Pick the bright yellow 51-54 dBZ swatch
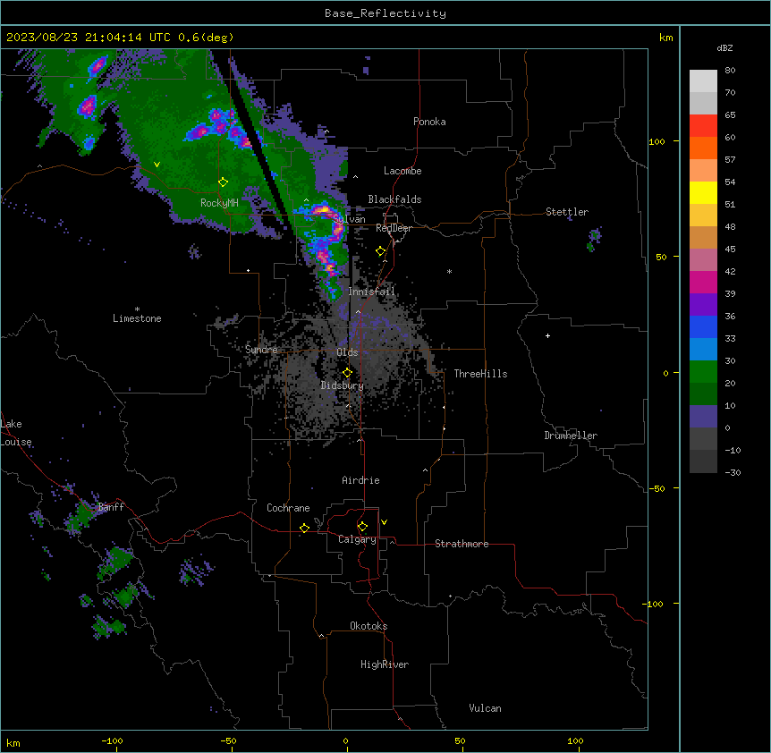The height and width of the screenshot is (753, 771). click(x=703, y=192)
